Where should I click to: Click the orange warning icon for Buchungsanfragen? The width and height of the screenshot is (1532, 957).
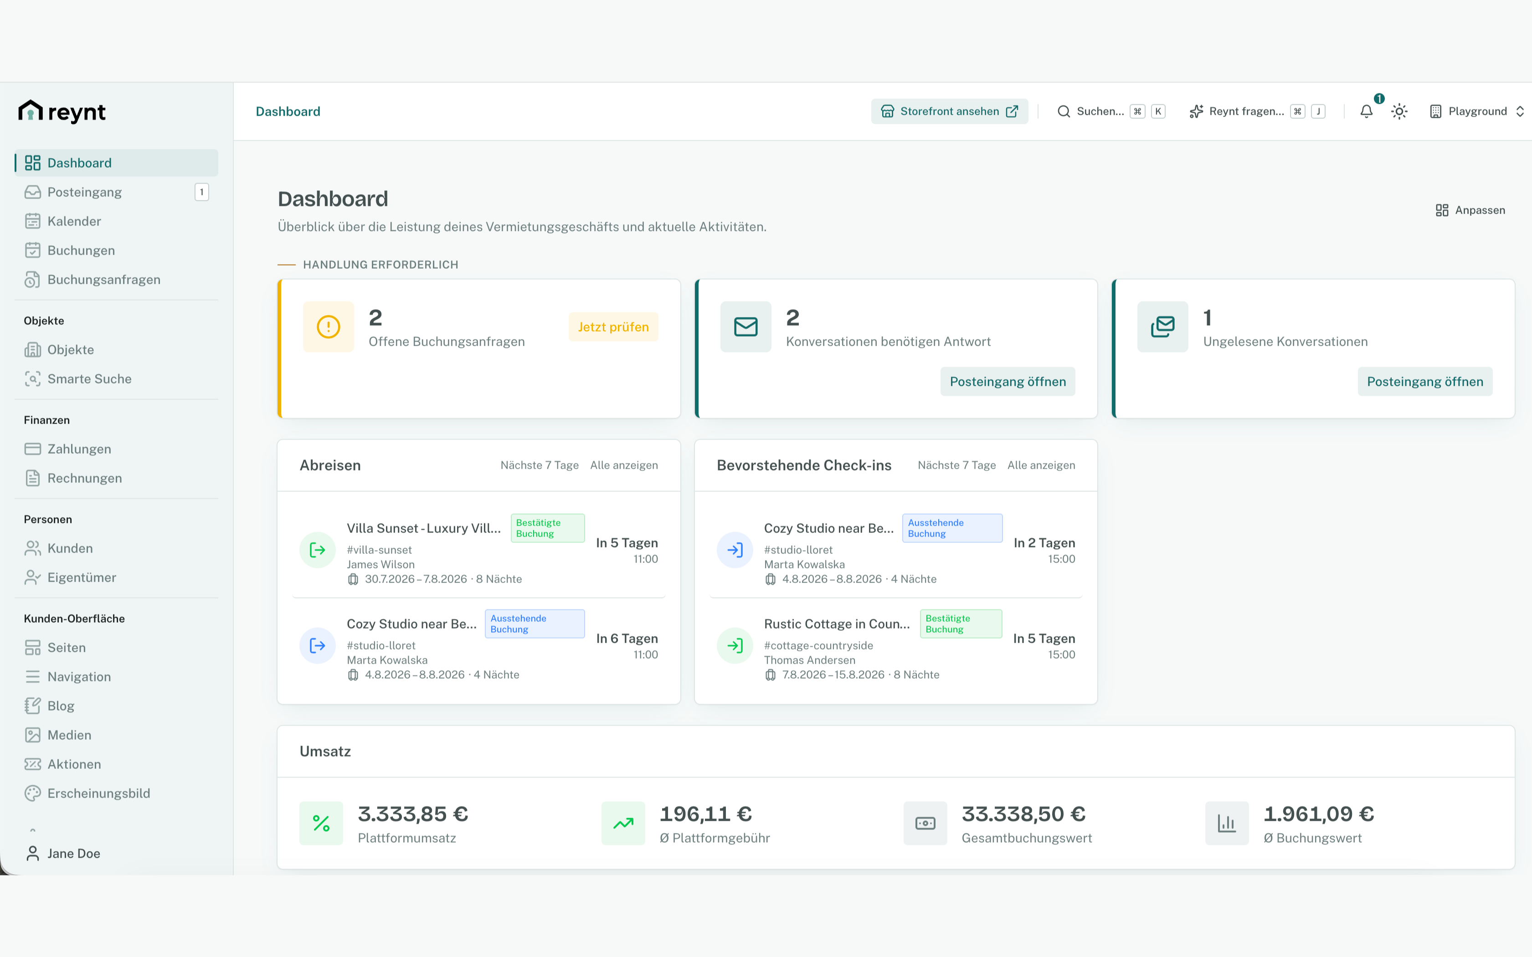click(328, 327)
